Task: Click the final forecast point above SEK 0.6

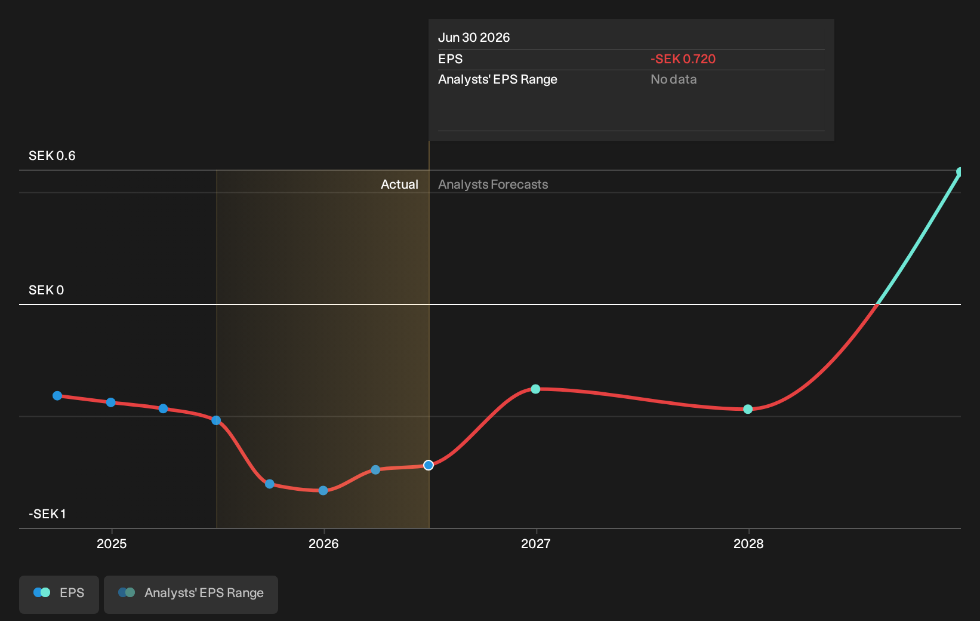Action: (960, 172)
